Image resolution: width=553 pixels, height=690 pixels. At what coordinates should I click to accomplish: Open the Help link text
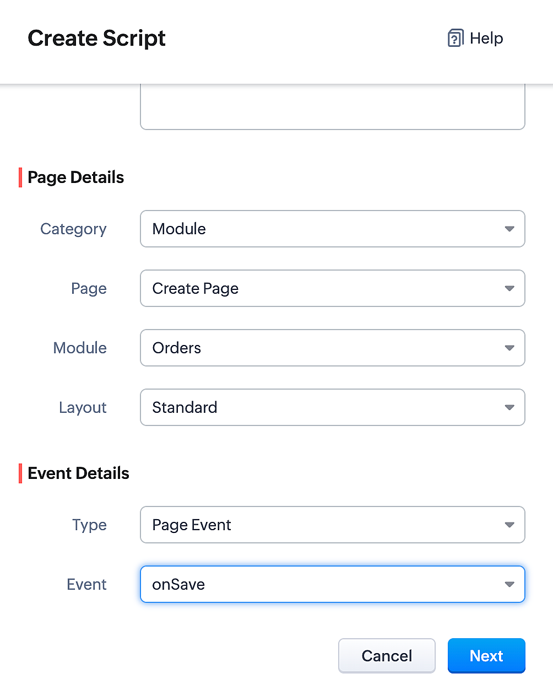pos(486,39)
